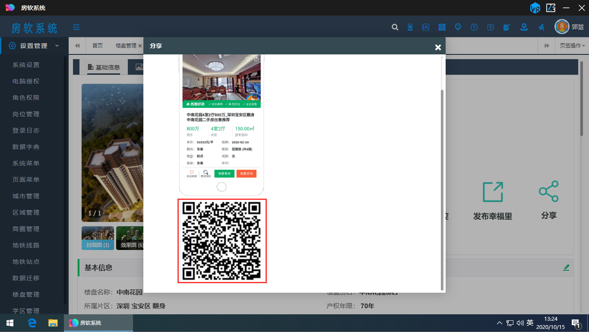Close the 楼盘管理 tab with its x
Image resolution: width=589 pixels, height=332 pixels.
pyautogui.click(x=140, y=46)
